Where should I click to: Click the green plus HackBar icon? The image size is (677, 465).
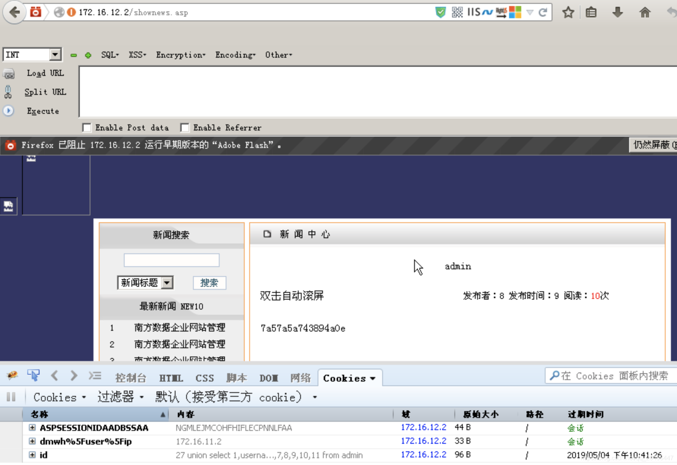pyautogui.click(x=88, y=55)
